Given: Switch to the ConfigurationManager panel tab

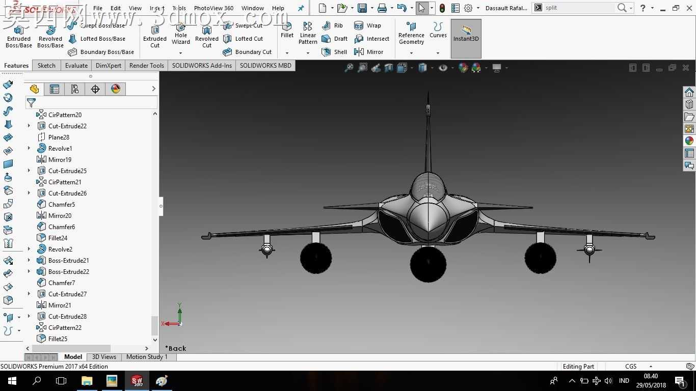Looking at the screenshot, I should (x=75, y=89).
